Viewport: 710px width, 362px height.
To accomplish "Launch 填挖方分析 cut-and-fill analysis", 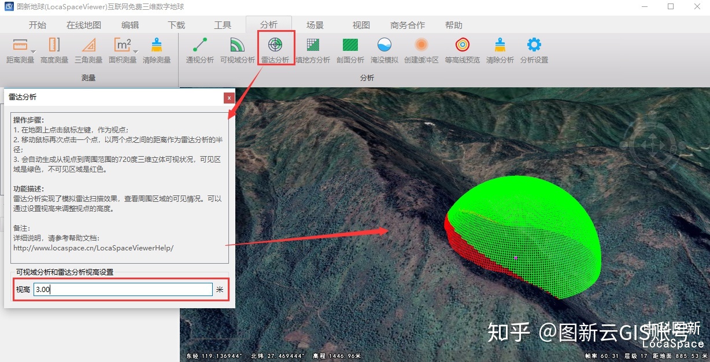I will point(313,46).
